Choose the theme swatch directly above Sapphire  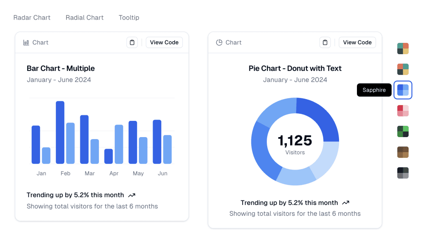[403, 69]
